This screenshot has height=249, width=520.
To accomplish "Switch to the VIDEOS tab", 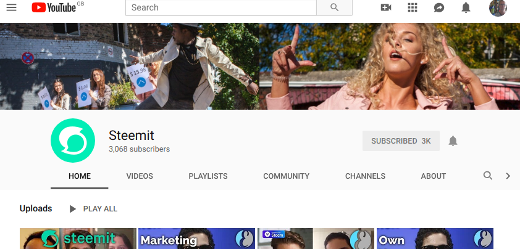I will (x=140, y=176).
